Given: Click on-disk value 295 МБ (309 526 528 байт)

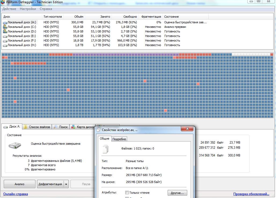Looking at the screenshot, I should coord(144,182).
